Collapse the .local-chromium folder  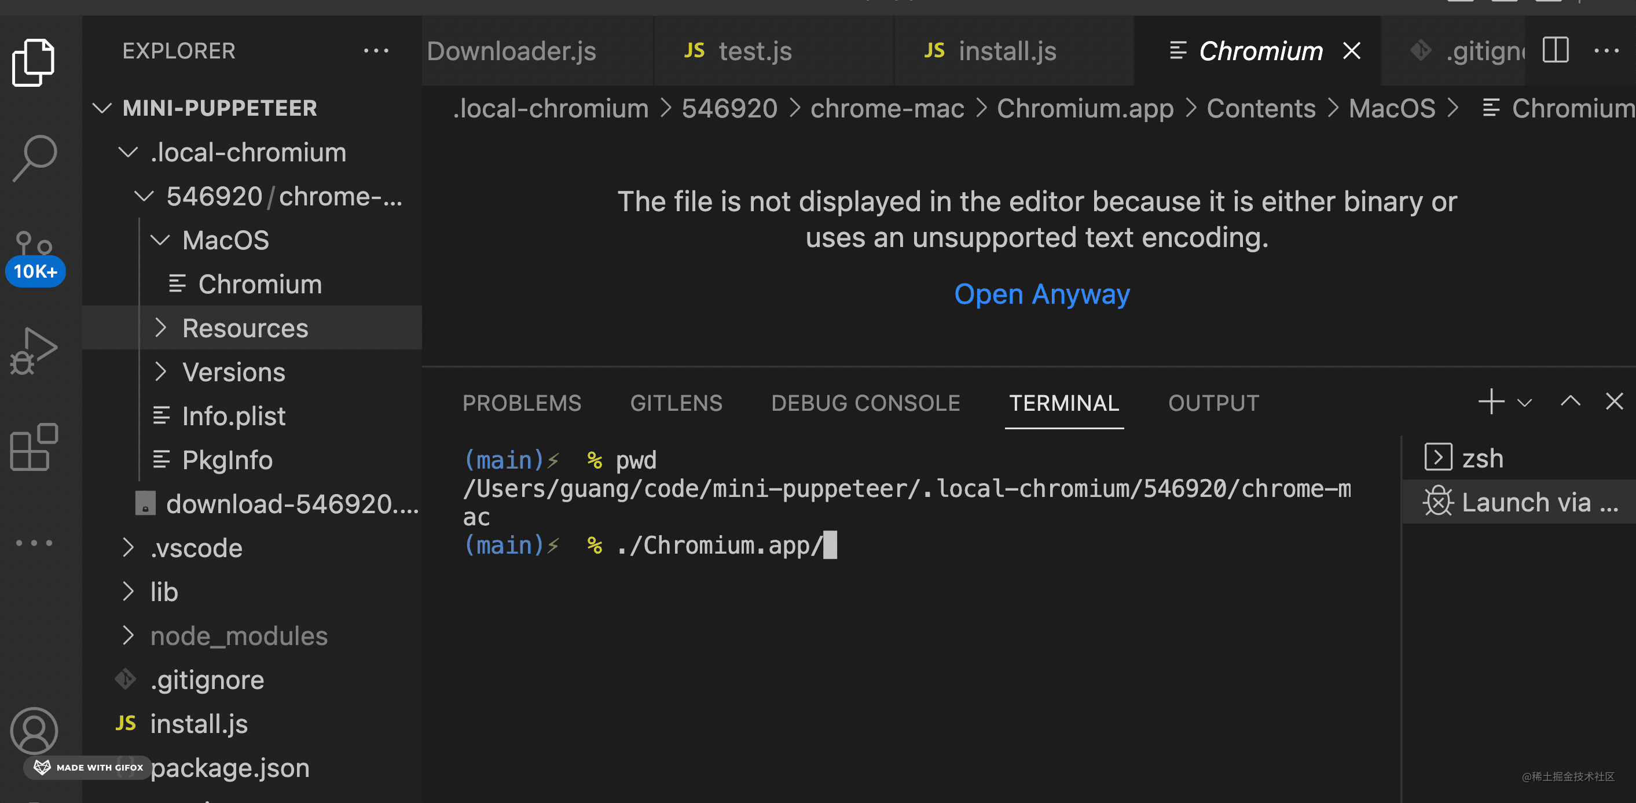pyautogui.click(x=248, y=152)
